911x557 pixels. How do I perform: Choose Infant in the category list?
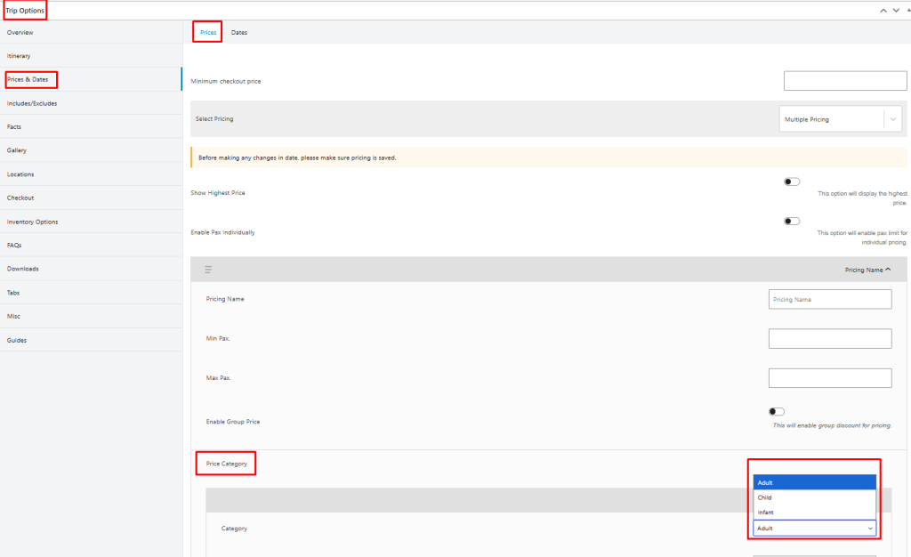[815, 513]
